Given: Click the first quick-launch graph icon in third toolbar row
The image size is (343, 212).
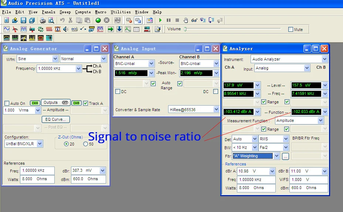Looking at the screenshot, I should tap(7, 38).
